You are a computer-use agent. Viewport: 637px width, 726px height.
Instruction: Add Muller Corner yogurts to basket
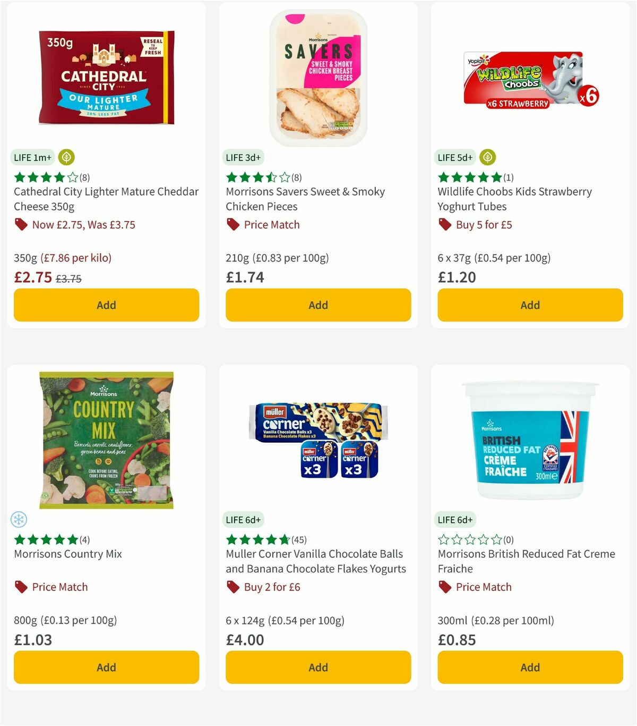coord(318,667)
